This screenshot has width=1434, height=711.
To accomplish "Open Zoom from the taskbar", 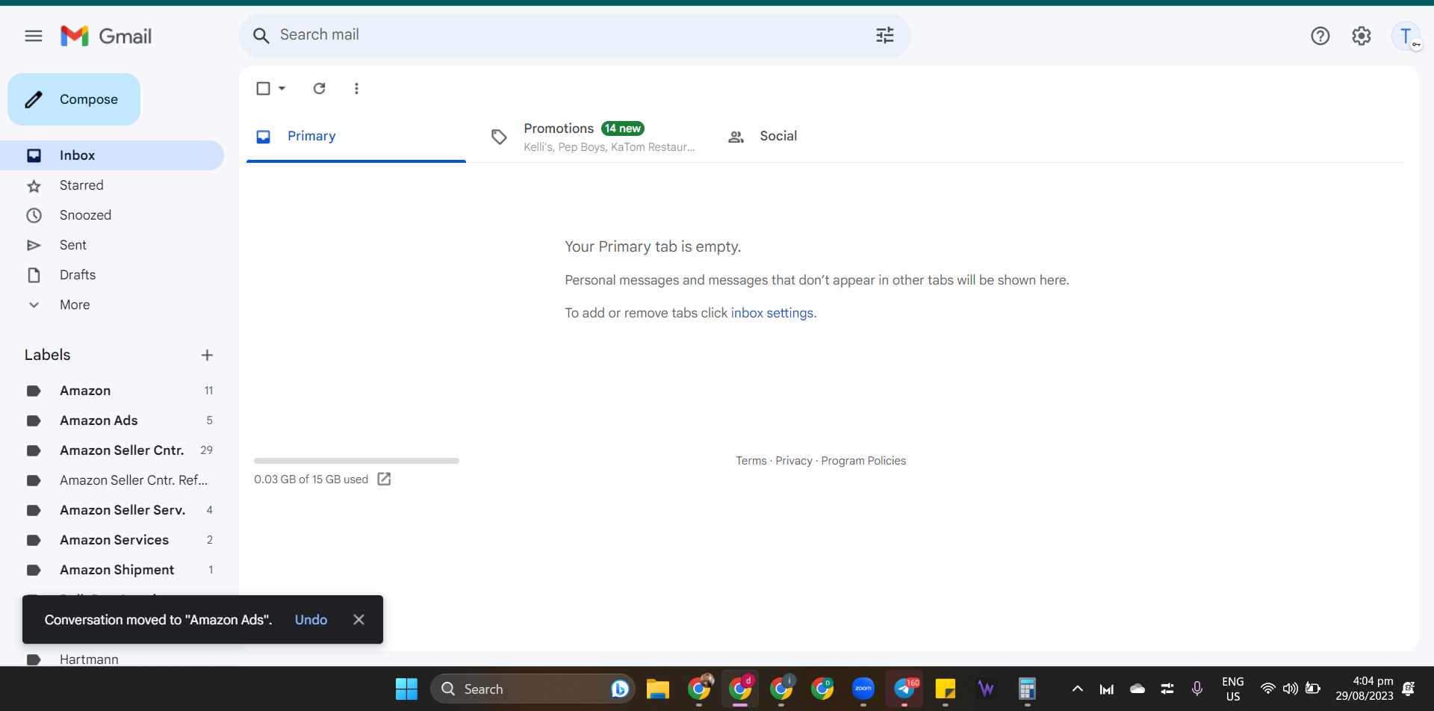I will [x=863, y=689].
